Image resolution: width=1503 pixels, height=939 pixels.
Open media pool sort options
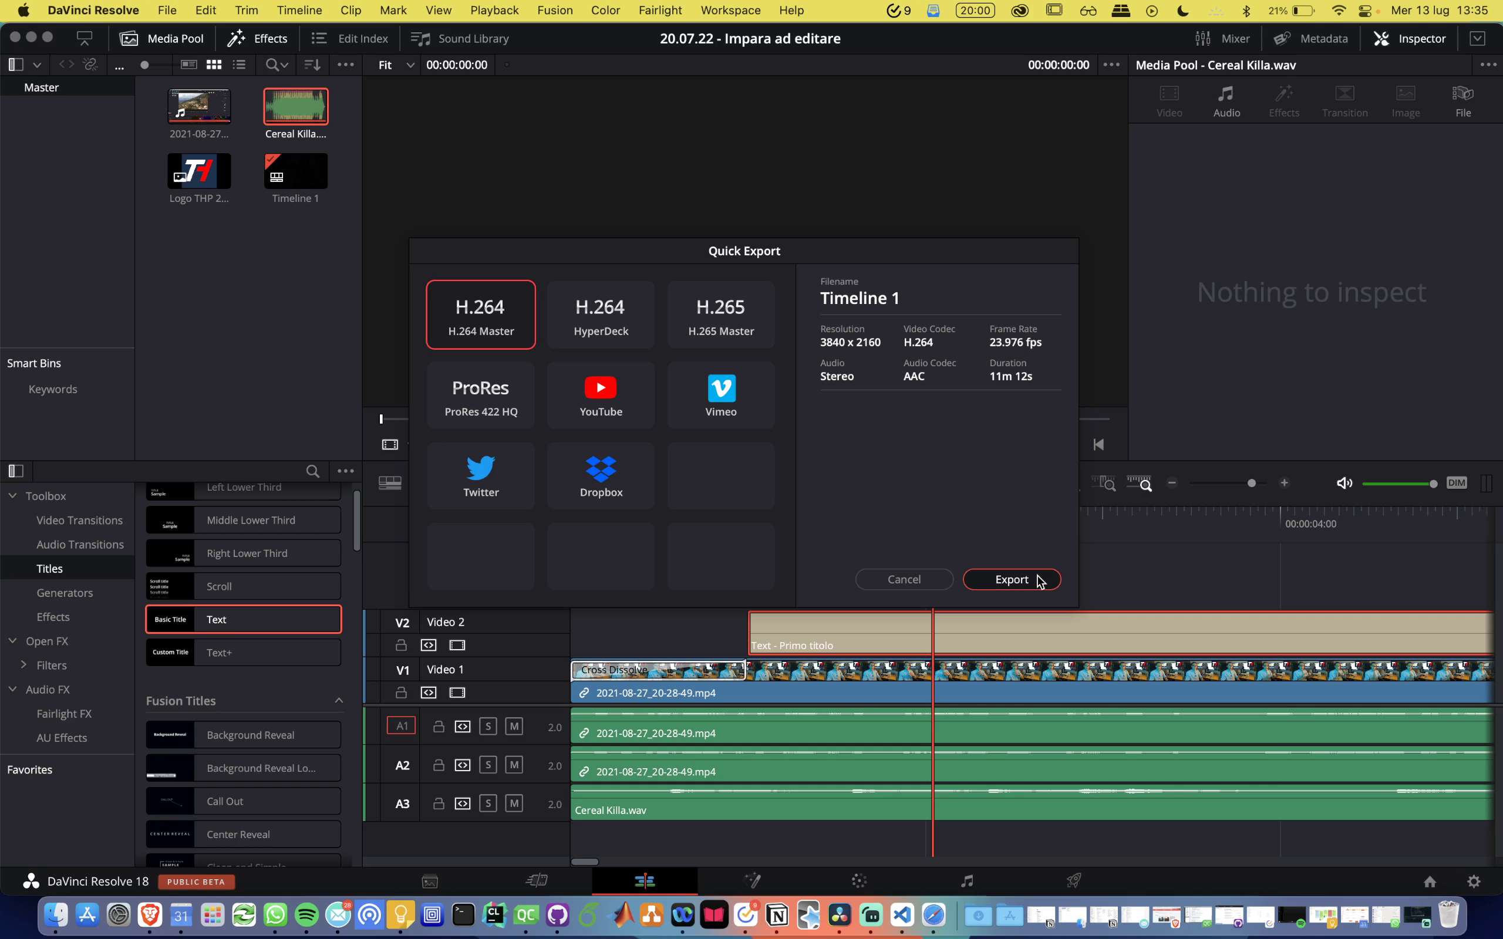(312, 65)
